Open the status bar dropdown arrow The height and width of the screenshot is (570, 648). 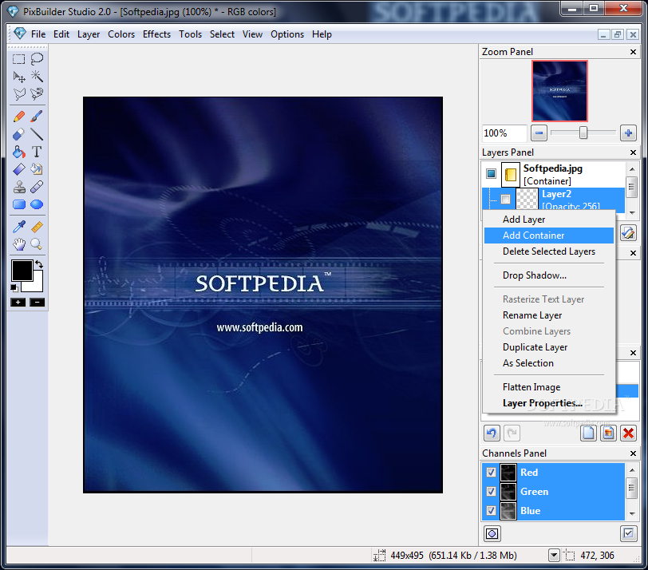554,555
